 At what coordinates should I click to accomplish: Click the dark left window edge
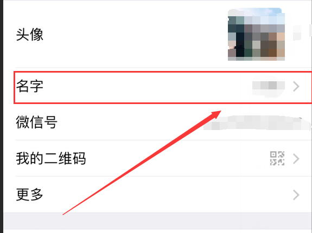point(2,116)
